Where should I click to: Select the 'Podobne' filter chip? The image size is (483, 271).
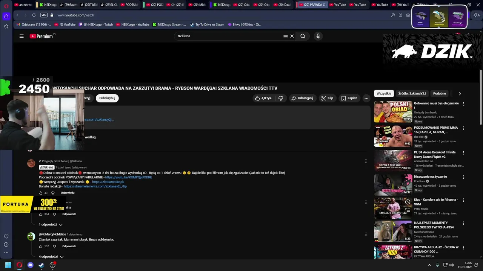tap(440, 93)
